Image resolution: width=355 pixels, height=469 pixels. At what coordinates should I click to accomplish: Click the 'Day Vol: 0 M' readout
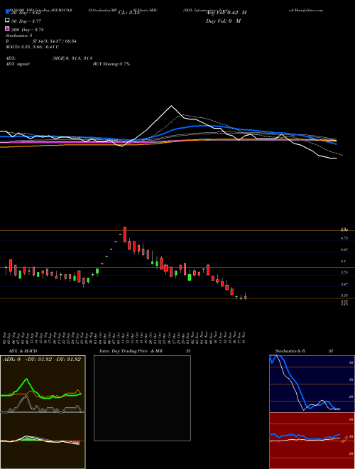[223, 21]
